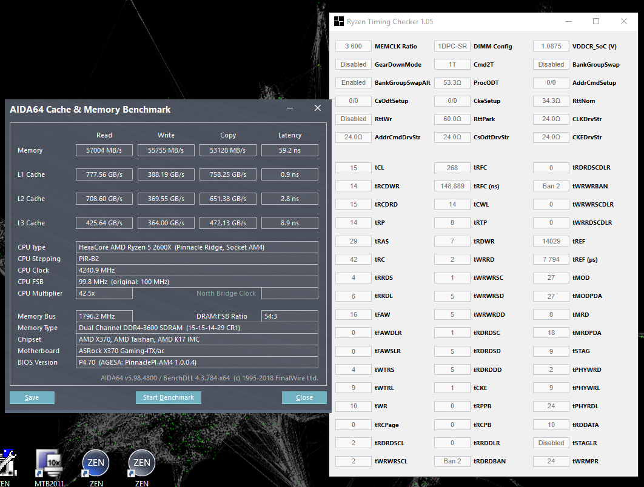The width and height of the screenshot is (644, 487).
Task: Click the CPU Multiplier field 42.5x
Action: coord(104,293)
